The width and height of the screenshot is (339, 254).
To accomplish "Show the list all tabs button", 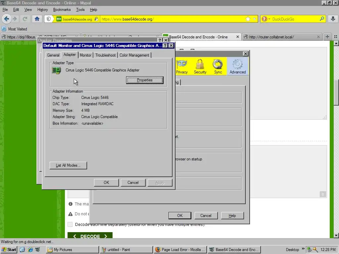I will tap(336, 37).
